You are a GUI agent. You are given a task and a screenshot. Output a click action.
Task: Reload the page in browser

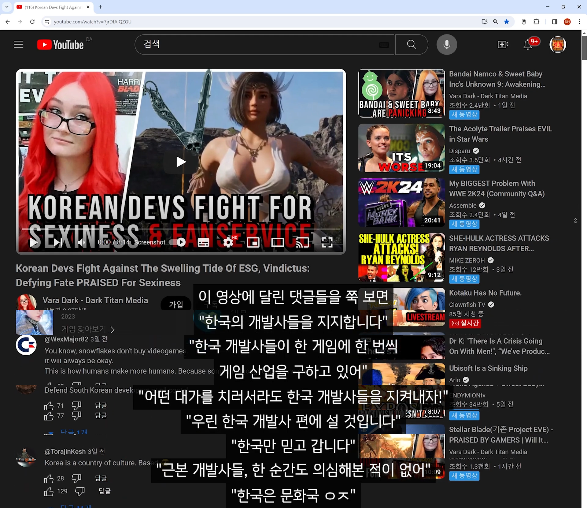(32, 22)
